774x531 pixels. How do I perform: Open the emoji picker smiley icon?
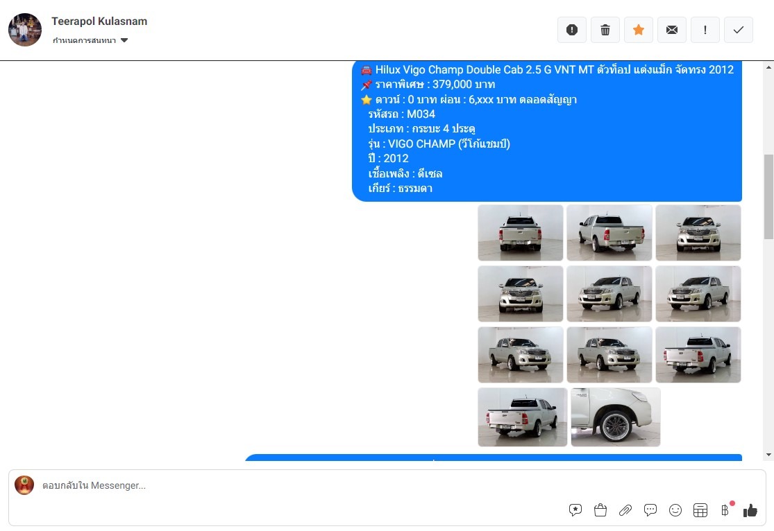pos(675,510)
